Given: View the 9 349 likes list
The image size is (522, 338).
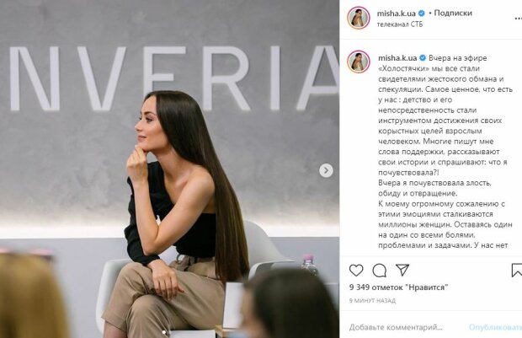Looking at the screenshot, I should [398, 287].
